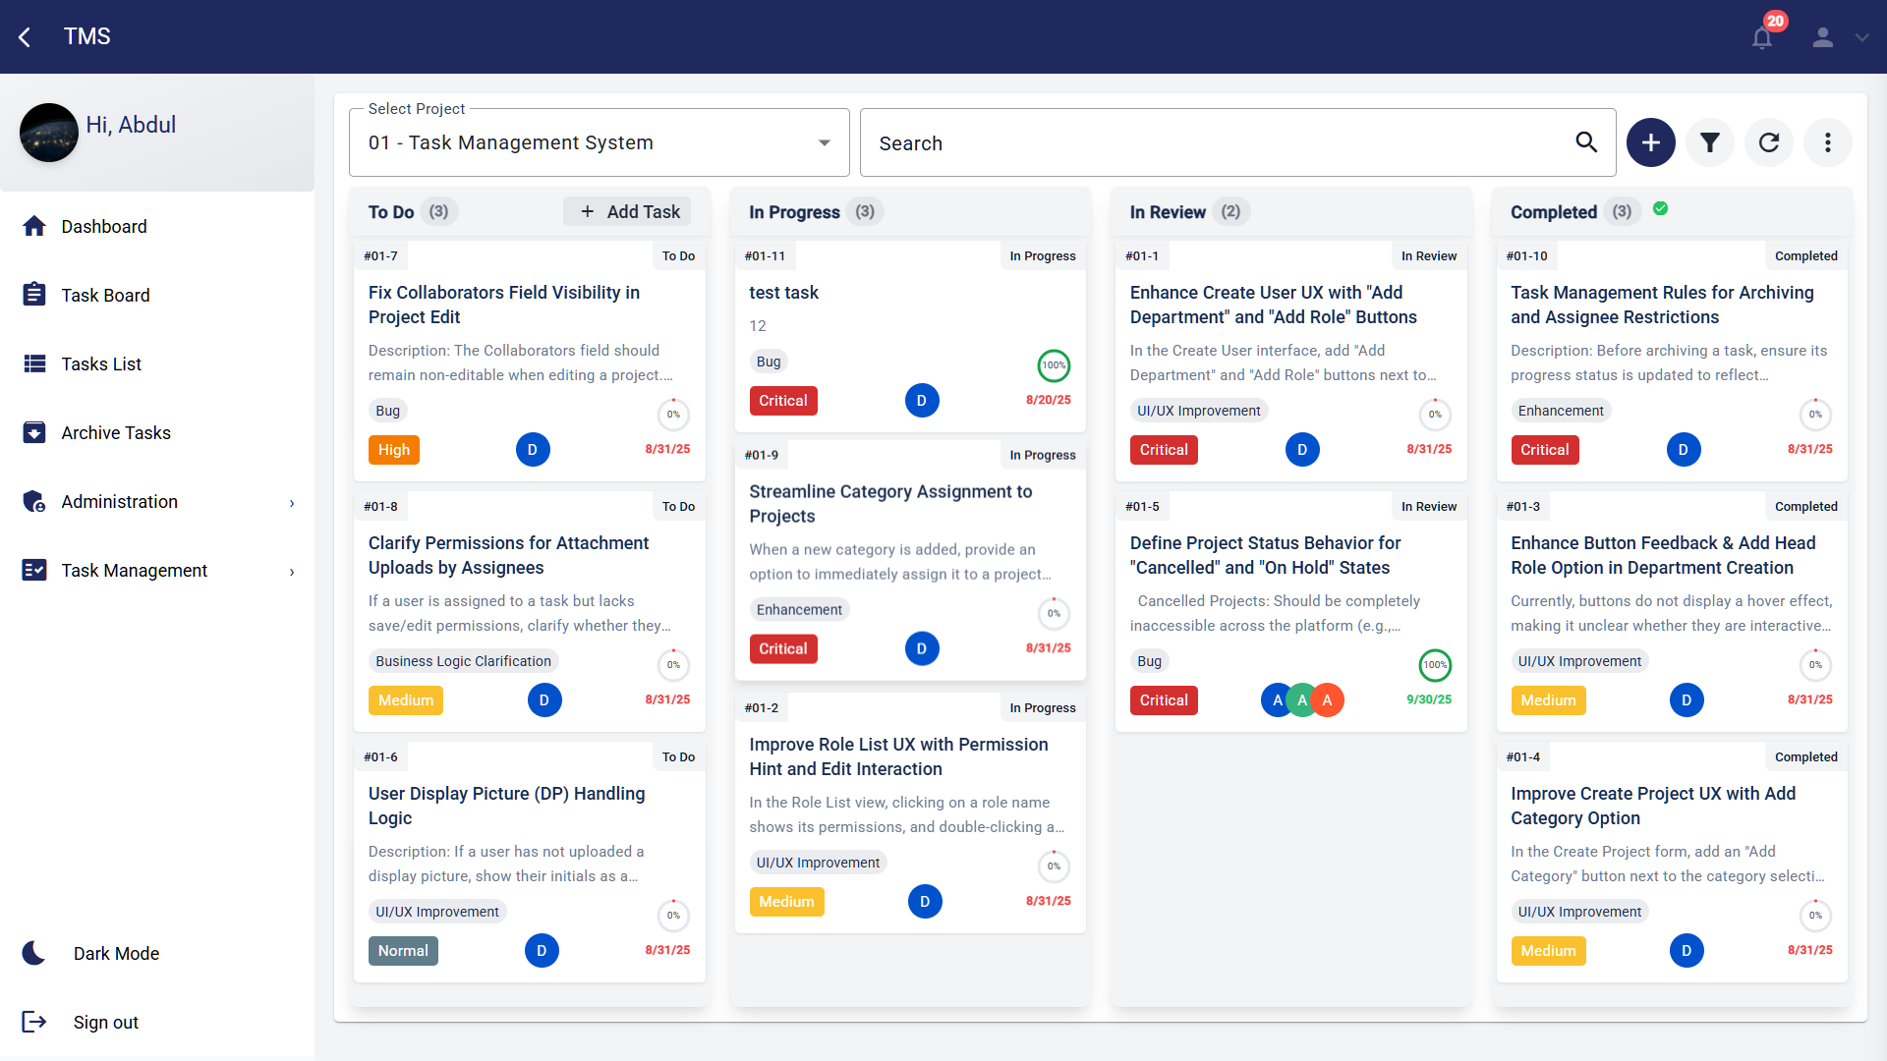
Task: Click the refresh board icon
Action: 1769,142
